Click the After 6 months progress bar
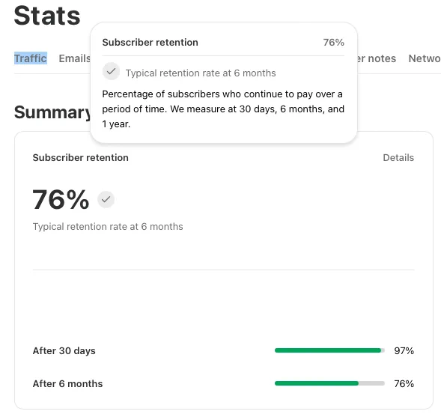441x420 pixels. [x=329, y=383]
